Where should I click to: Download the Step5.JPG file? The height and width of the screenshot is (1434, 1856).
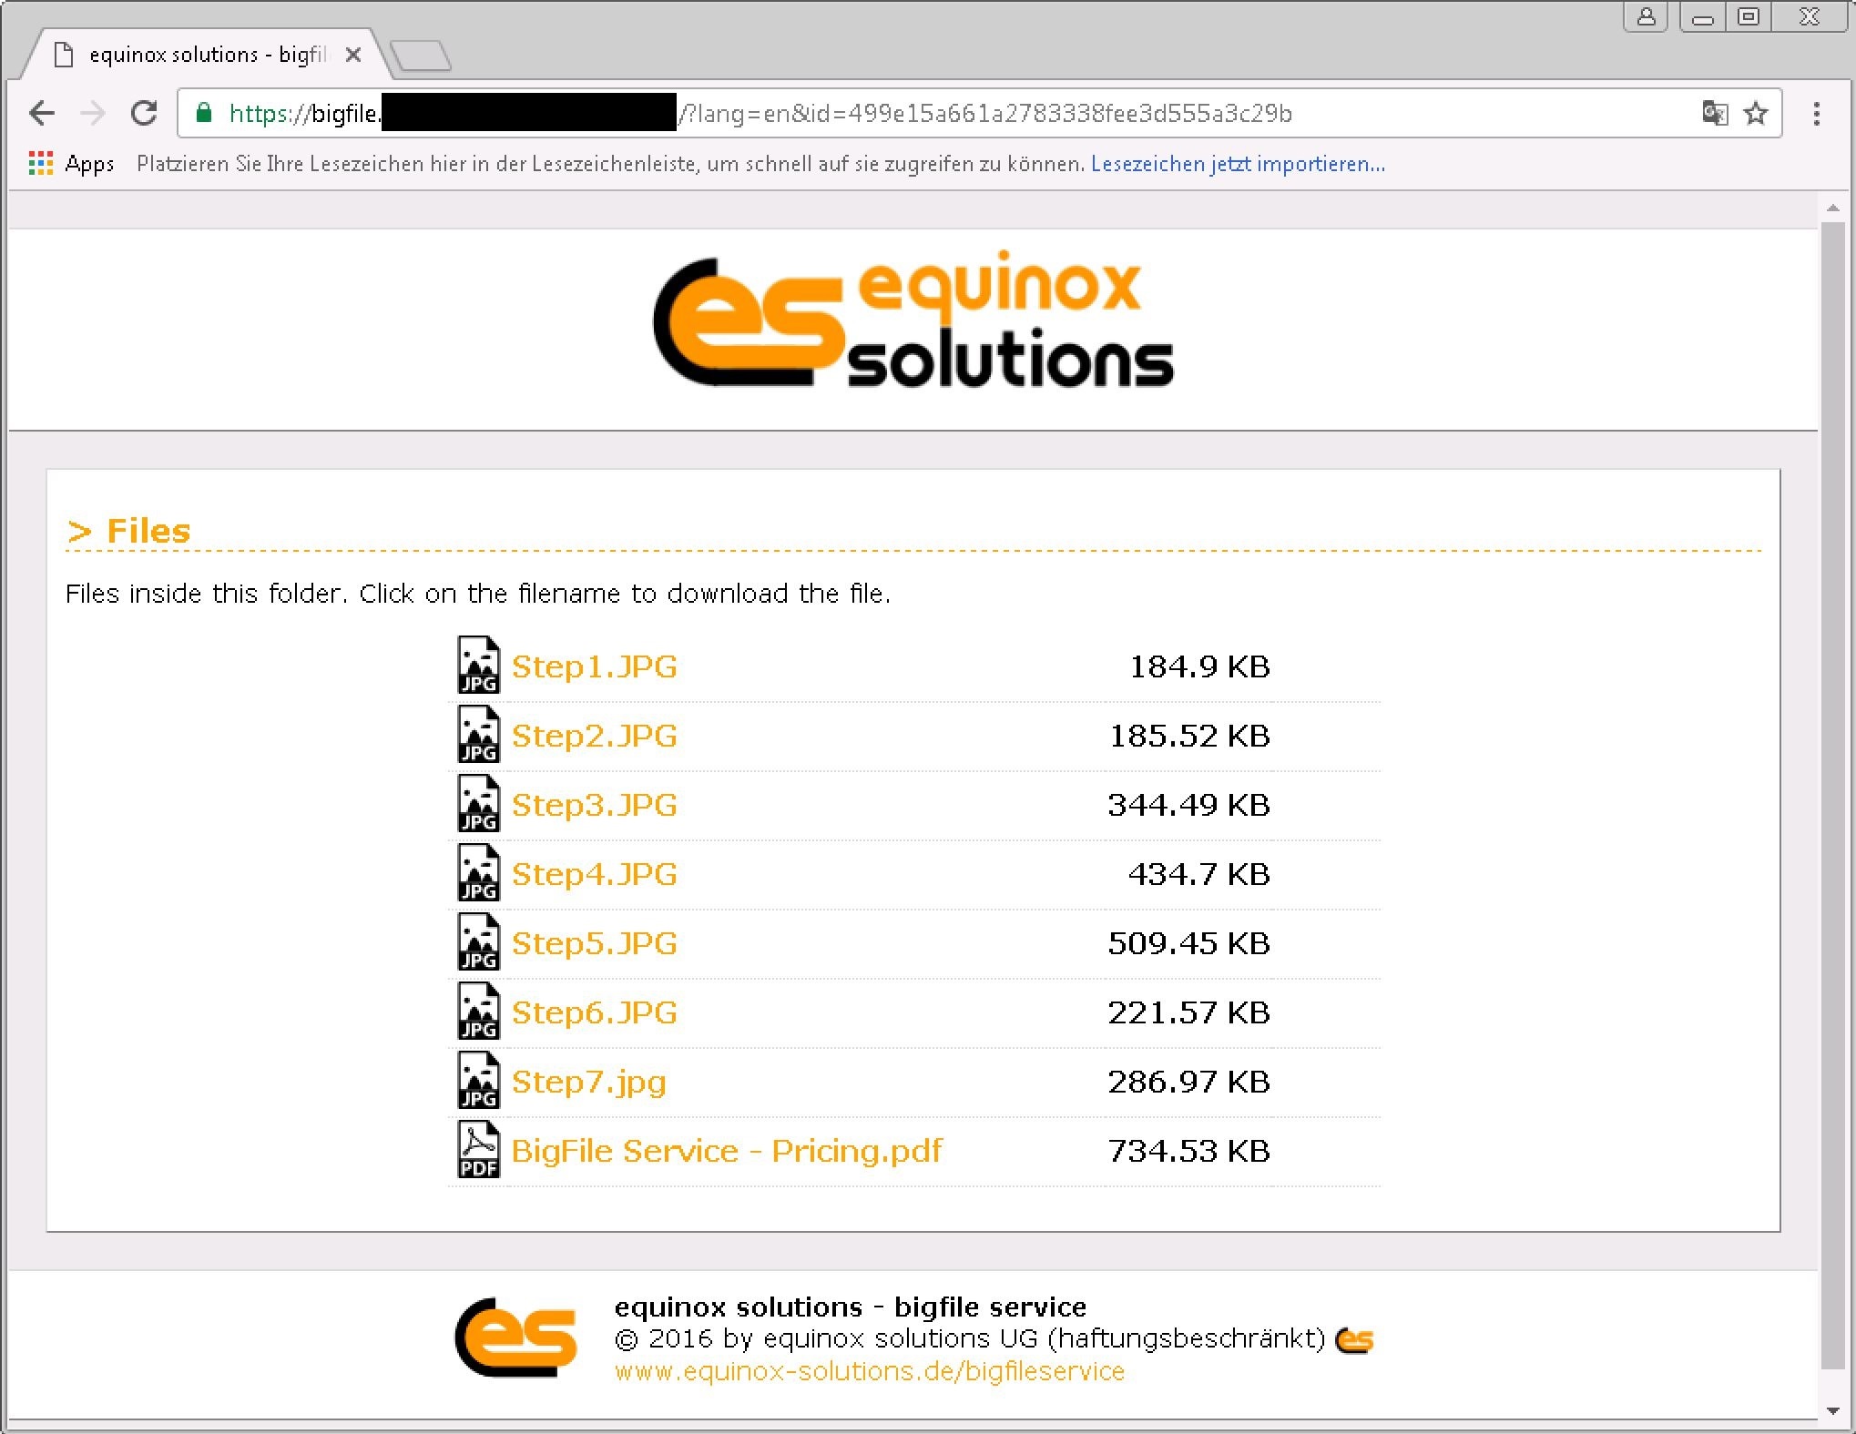(594, 943)
